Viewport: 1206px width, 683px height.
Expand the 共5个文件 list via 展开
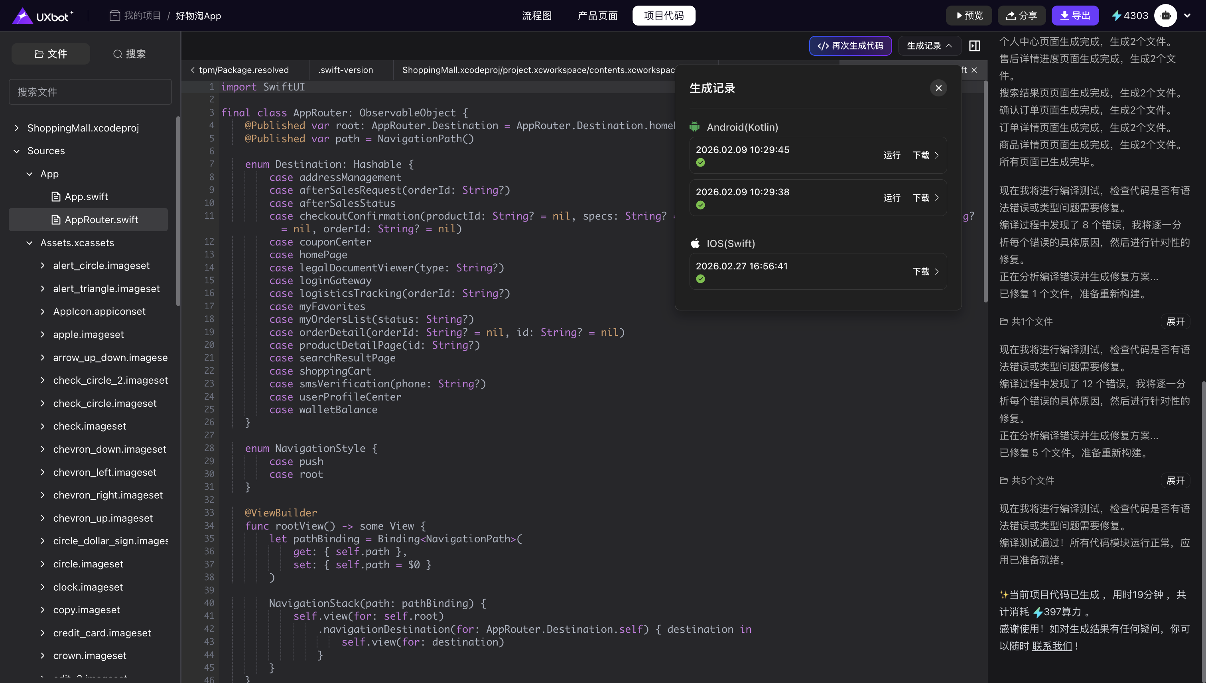point(1175,480)
